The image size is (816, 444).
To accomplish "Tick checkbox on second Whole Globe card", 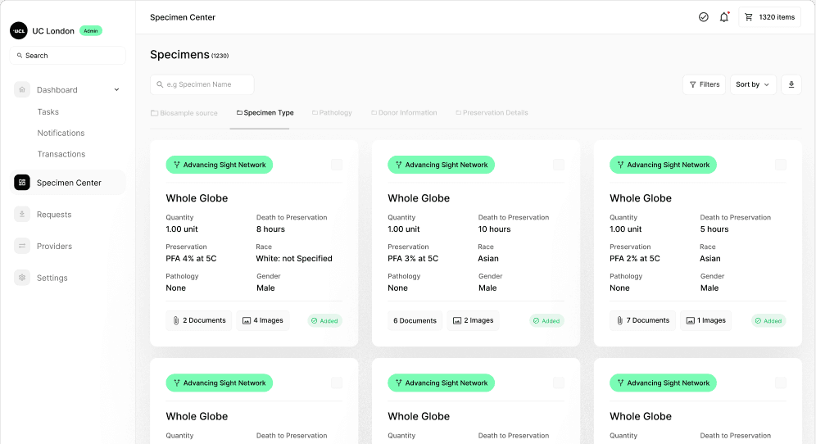I will pos(559,165).
